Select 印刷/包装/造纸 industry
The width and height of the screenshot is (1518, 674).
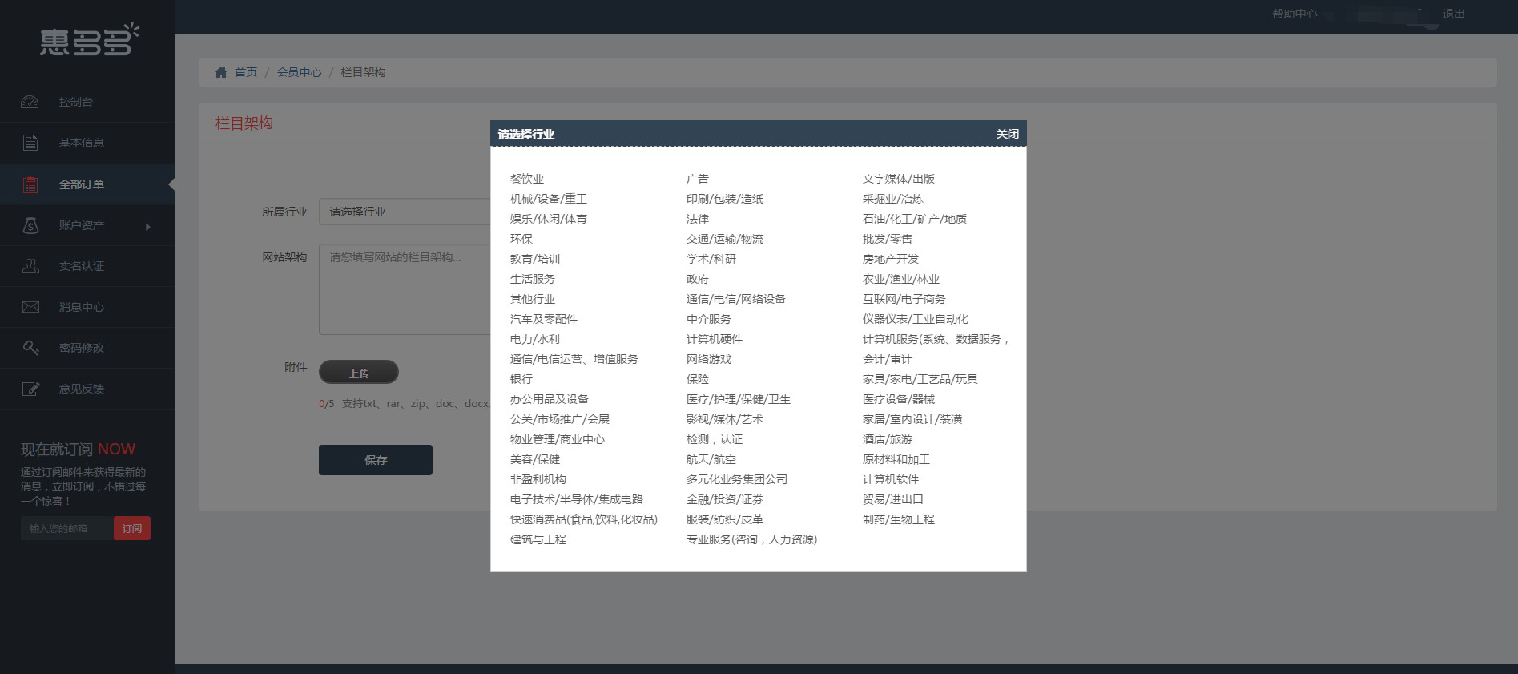[725, 199]
